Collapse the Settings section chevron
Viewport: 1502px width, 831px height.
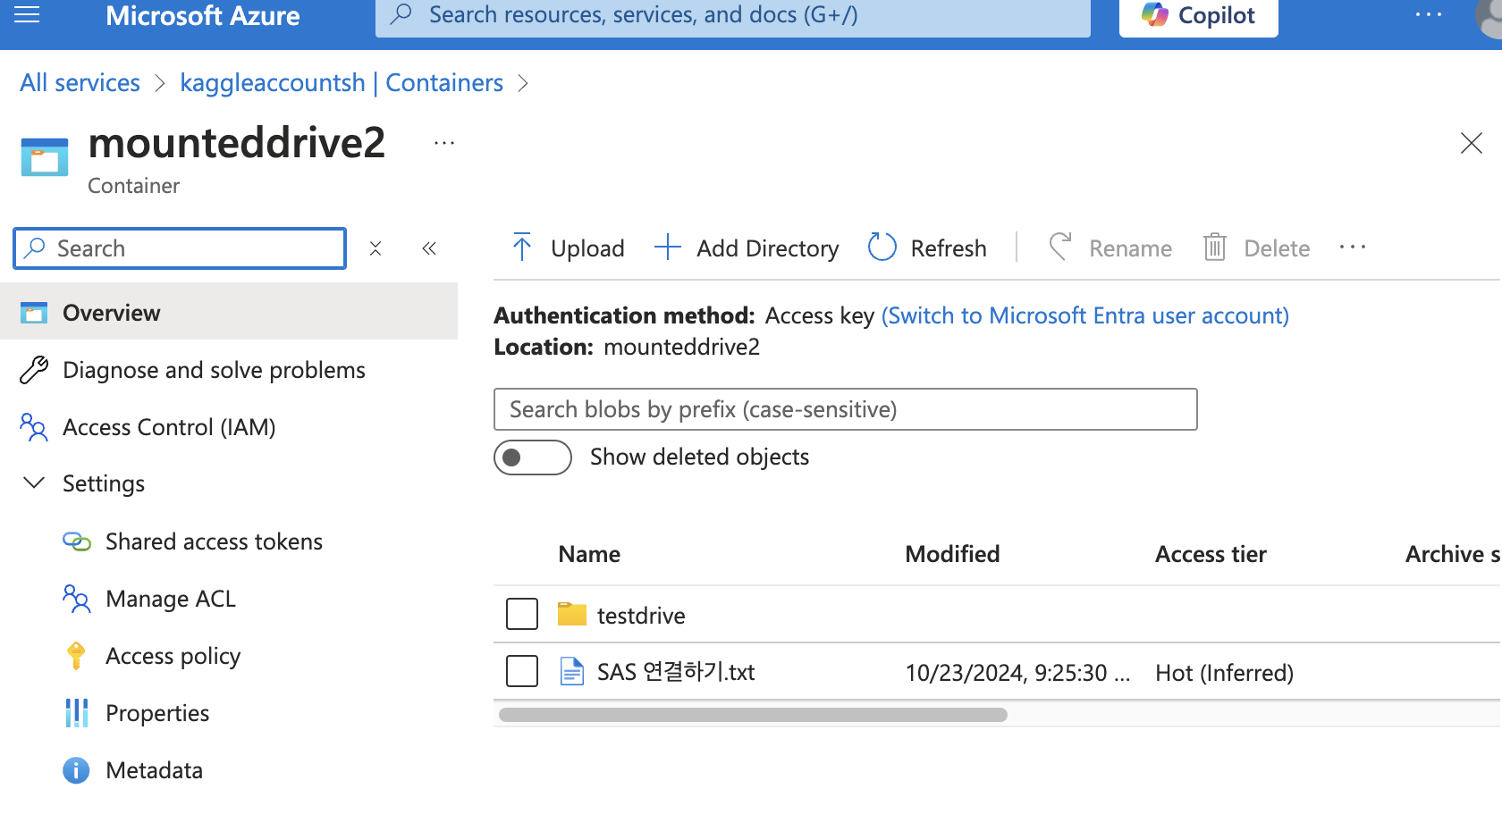point(34,483)
